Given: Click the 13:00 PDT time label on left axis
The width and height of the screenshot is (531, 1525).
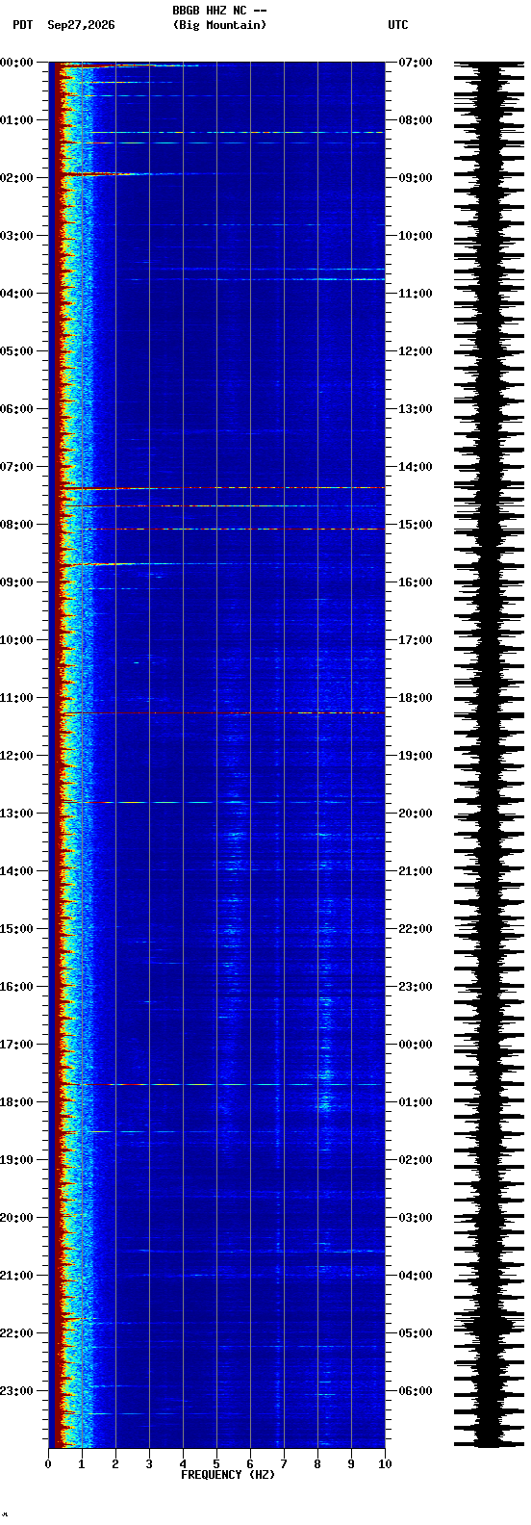Looking at the screenshot, I should (x=17, y=814).
